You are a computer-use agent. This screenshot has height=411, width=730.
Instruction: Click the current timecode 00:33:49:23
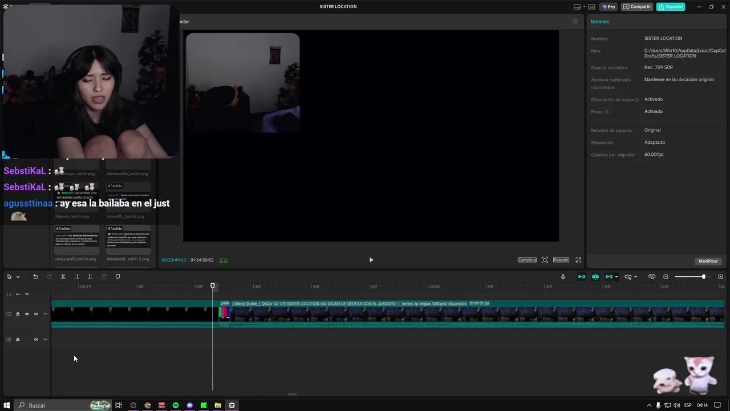[173, 260]
